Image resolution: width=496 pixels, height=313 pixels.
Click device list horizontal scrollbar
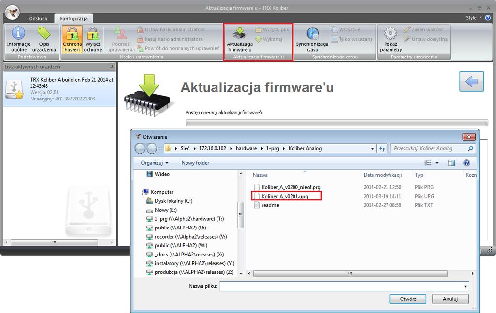tap(54, 242)
